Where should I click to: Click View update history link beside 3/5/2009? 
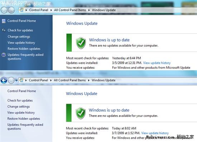(x=157, y=63)
